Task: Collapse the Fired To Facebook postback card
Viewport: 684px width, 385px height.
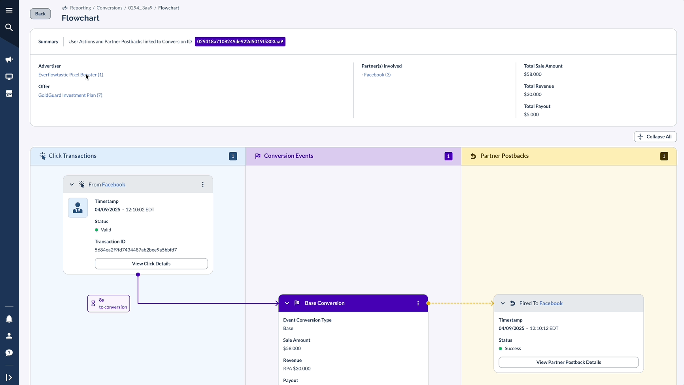Action: pos(503,303)
